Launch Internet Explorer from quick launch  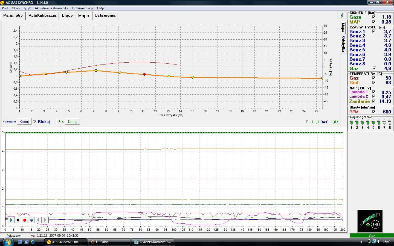(33, 242)
